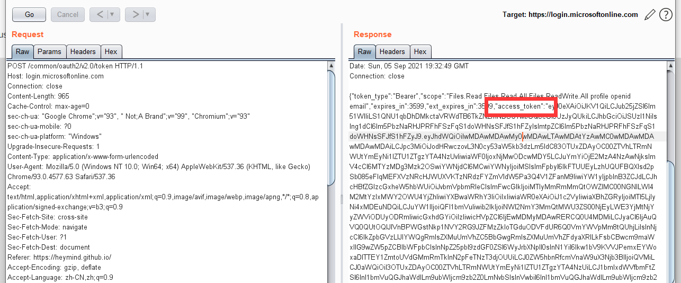Viewport: 681px width, 283px height.
Task: Click the "access_token" key in response
Action: [x=519, y=106]
